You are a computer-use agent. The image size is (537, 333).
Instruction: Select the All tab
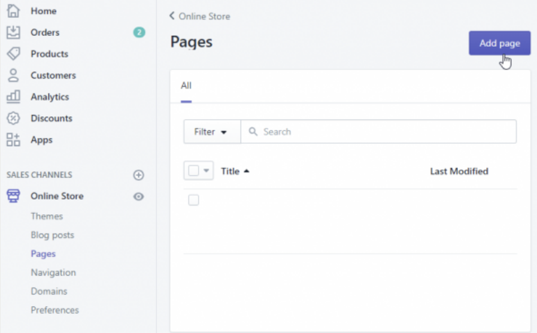tap(186, 86)
